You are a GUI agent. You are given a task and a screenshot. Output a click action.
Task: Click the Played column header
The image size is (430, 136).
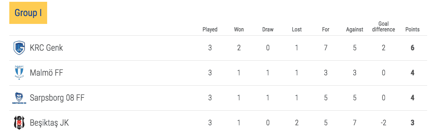210,30
